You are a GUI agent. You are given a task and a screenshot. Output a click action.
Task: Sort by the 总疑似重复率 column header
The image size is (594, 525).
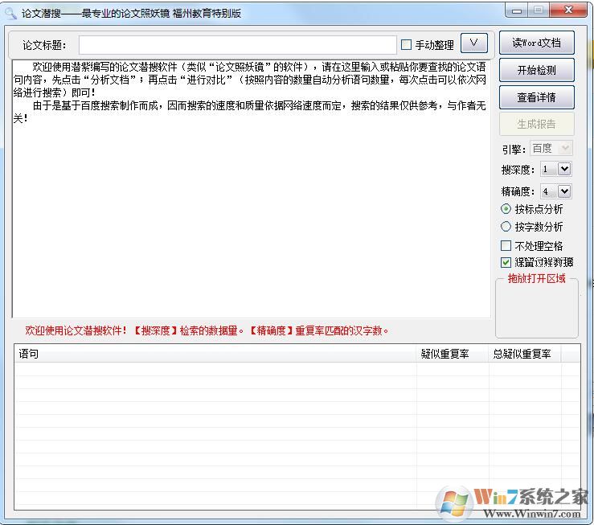click(x=522, y=354)
